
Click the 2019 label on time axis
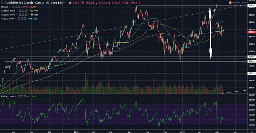[x=182, y=132]
